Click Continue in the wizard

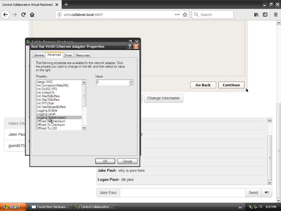click(231, 85)
